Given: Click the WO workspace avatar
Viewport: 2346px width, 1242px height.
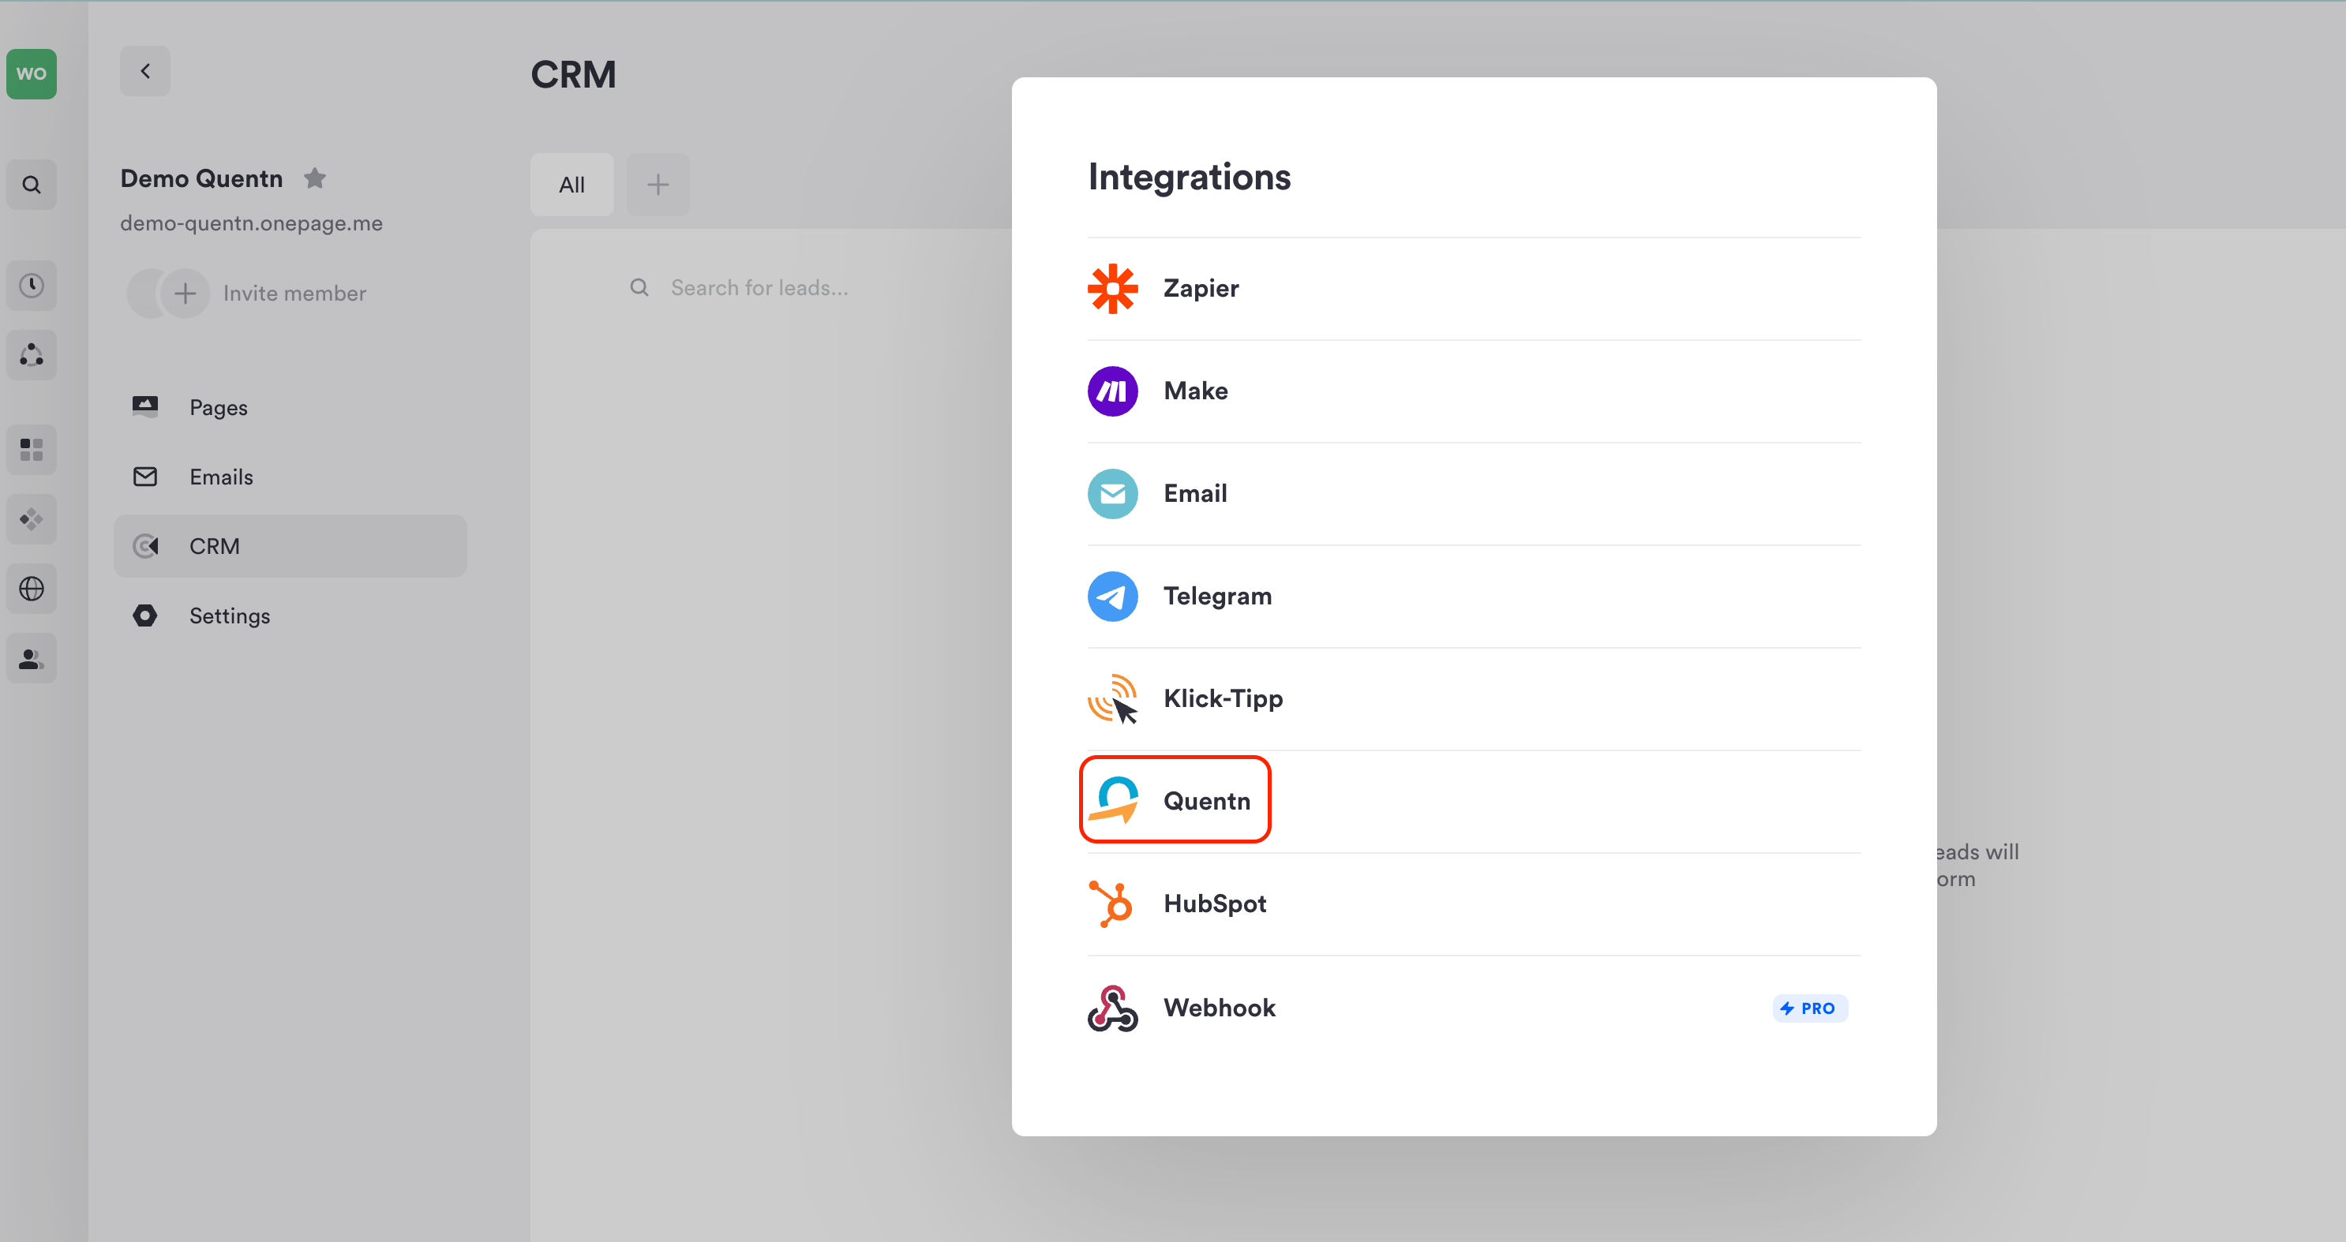Looking at the screenshot, I should coord(31,73).
